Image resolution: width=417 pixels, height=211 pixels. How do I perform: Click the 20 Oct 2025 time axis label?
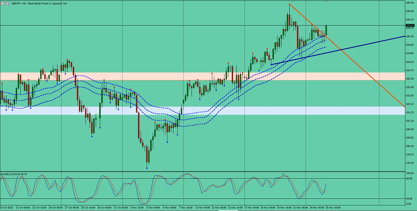pyautogui.click(x=7, y=208)
